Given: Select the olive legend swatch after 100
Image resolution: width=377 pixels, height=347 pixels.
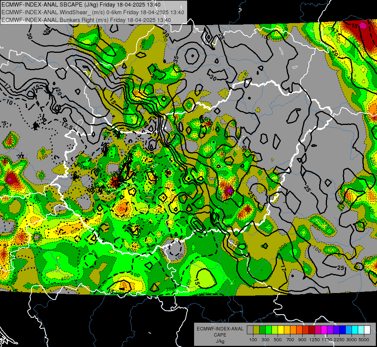Looking at the screenshot, I should [256, 330].
